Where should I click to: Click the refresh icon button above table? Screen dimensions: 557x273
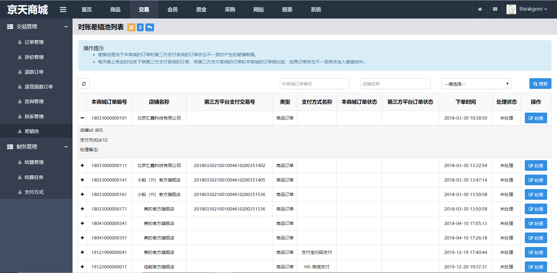click(84, 84)
